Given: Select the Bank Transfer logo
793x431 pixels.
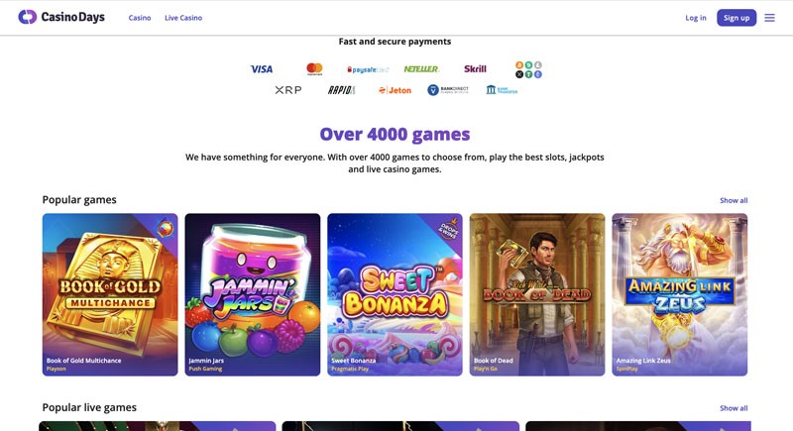Looking at the screenshot, I should coord(502,90).
